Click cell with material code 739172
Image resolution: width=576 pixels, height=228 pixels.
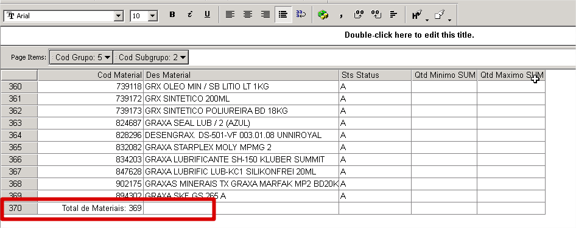[90, 98]
